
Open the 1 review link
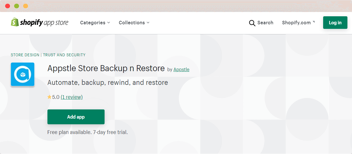coord(72,97)
